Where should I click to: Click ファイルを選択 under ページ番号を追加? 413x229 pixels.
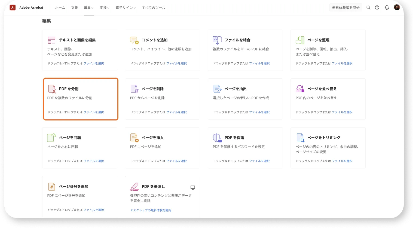coord(94,210)
